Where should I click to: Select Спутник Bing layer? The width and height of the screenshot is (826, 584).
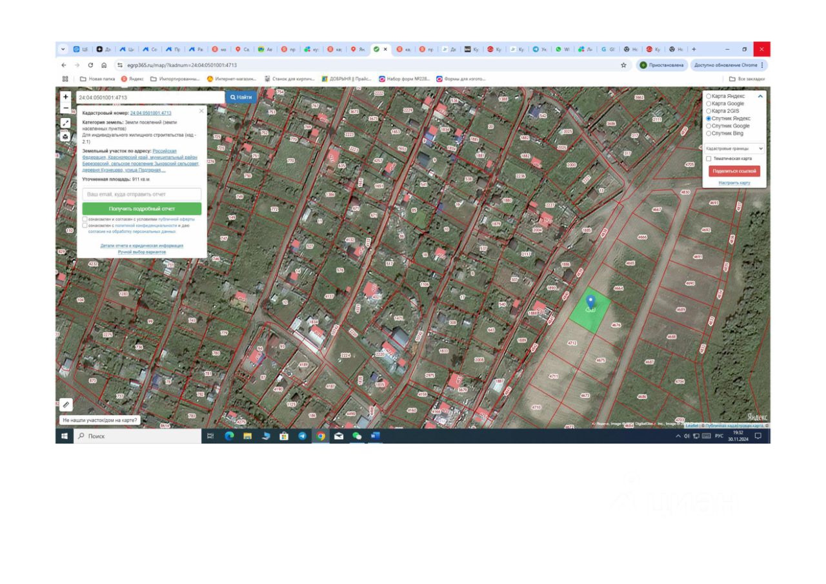pos(709,133)
